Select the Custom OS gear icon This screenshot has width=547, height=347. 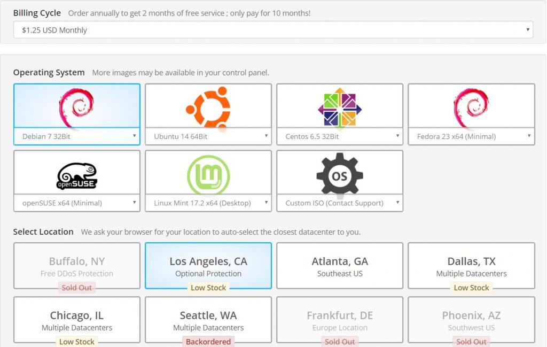pyautogui.click(x=340, y=173)
